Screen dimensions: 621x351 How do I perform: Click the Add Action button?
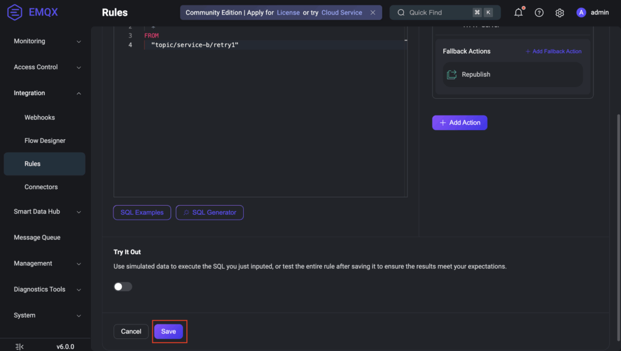460,123
